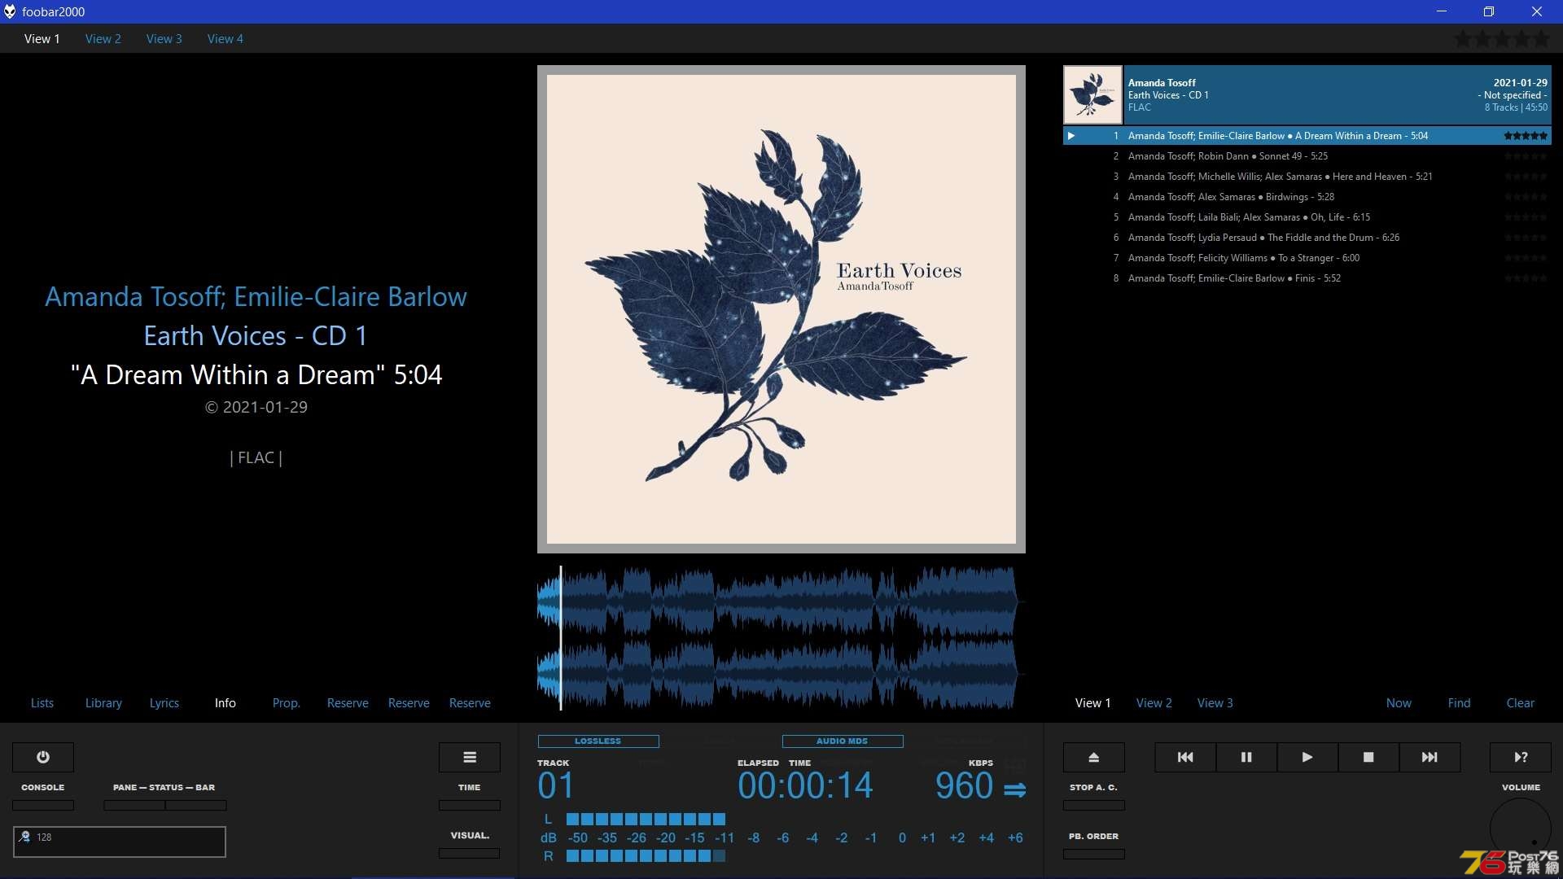The image size is (1563, 879).
Task: Click the Earth Voices album group header
Action: (1307, 94)
